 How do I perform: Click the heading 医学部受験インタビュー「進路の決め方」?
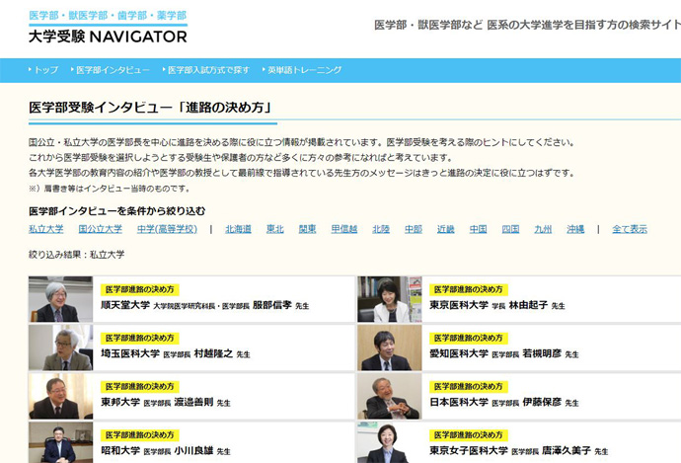click(x=150, y=107)
